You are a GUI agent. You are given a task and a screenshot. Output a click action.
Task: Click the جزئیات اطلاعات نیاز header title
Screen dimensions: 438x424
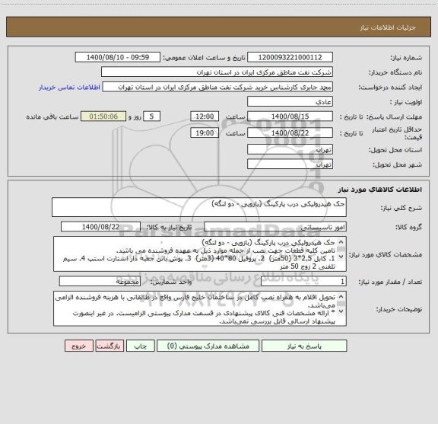tap(388, 27)
